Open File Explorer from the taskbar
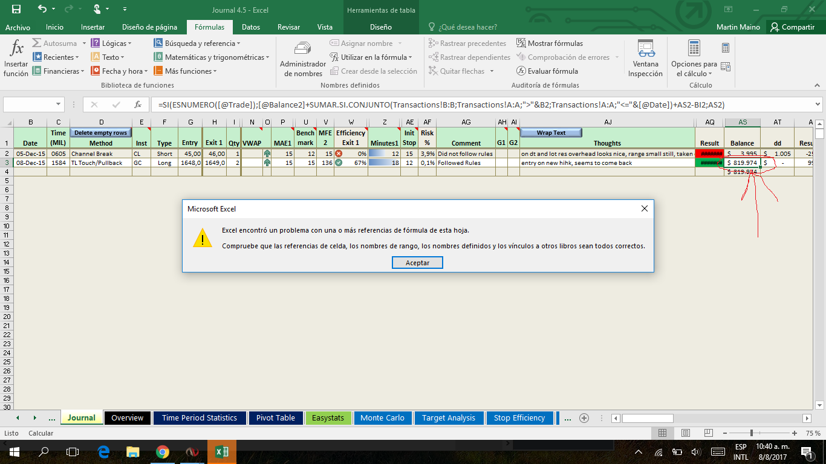The height and width of the screenshot is (464, 826). pos(133,452)
